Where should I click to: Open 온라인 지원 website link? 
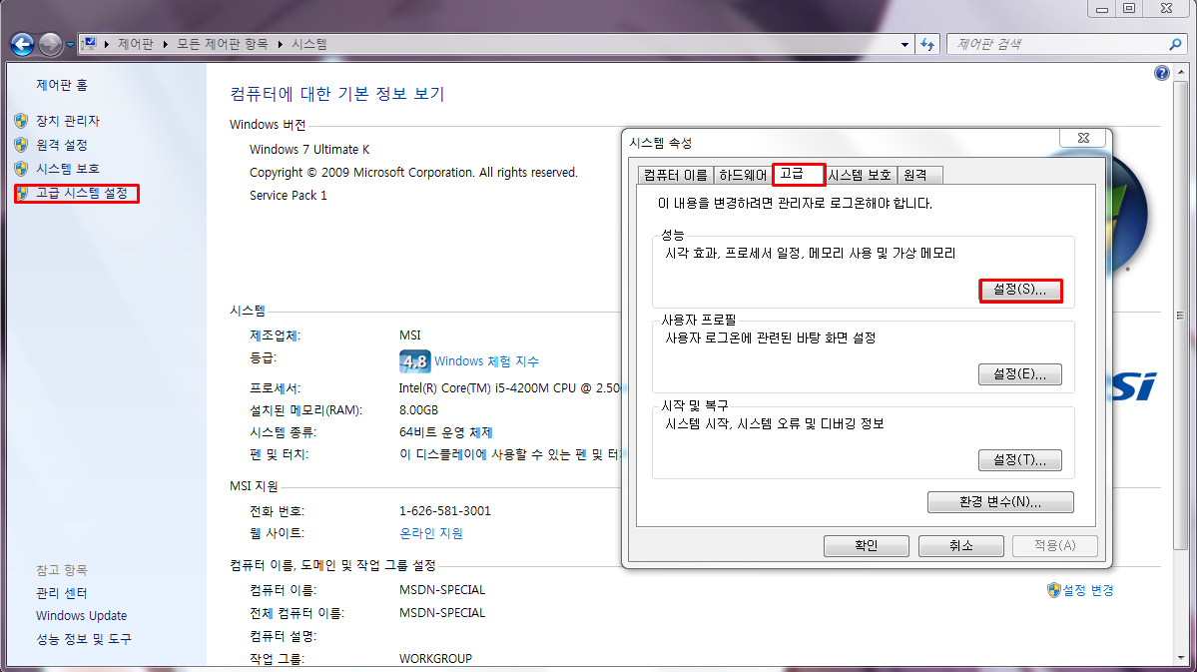(x=431, y=533)
